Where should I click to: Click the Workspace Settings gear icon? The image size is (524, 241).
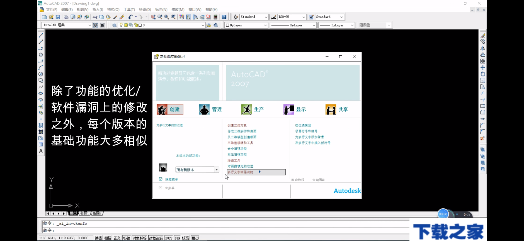[x=96, y=25]
